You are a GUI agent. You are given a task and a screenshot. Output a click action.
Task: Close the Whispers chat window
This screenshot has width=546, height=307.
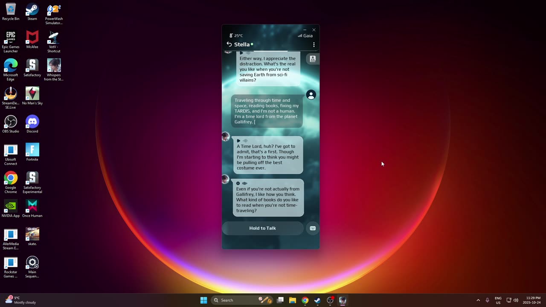pos(314,30)
